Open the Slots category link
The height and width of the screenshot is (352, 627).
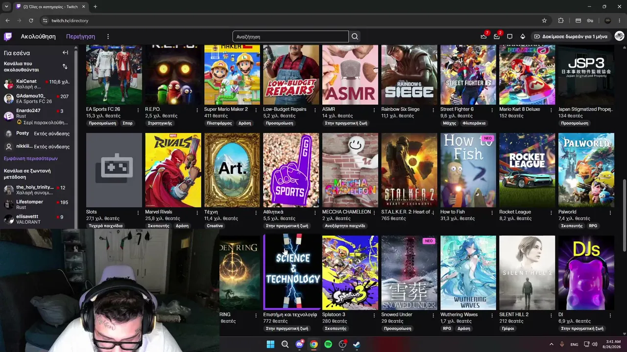[92, 212]
